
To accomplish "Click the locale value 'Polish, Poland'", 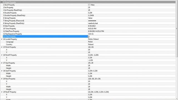I will (x=93, y=39).
